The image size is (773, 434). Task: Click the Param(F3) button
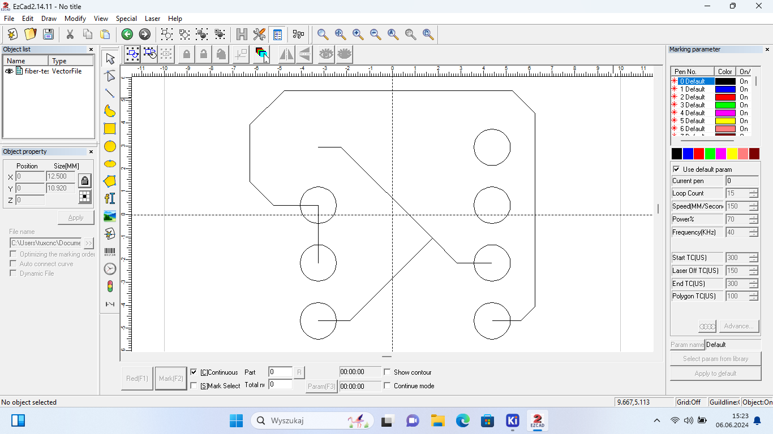[x=321, y=387]
